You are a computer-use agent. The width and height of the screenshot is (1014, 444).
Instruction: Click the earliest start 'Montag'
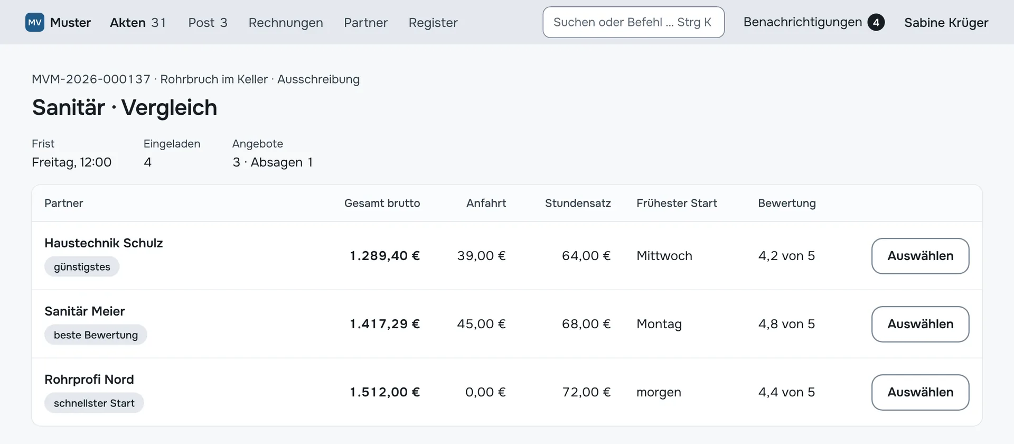(x=659, y=324)
